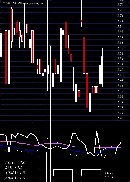
Task: Click the 1.49 price axis label
Action: (120, 70)
